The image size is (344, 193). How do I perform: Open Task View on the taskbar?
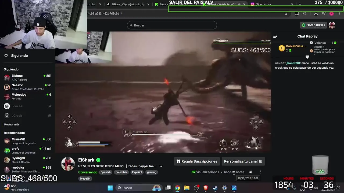coord(168,188)
